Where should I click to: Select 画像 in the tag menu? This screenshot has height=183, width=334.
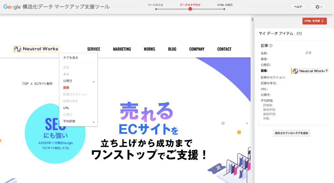79,87
